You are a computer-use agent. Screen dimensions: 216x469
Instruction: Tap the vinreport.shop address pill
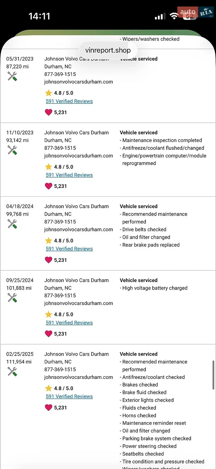click(108, 50)
